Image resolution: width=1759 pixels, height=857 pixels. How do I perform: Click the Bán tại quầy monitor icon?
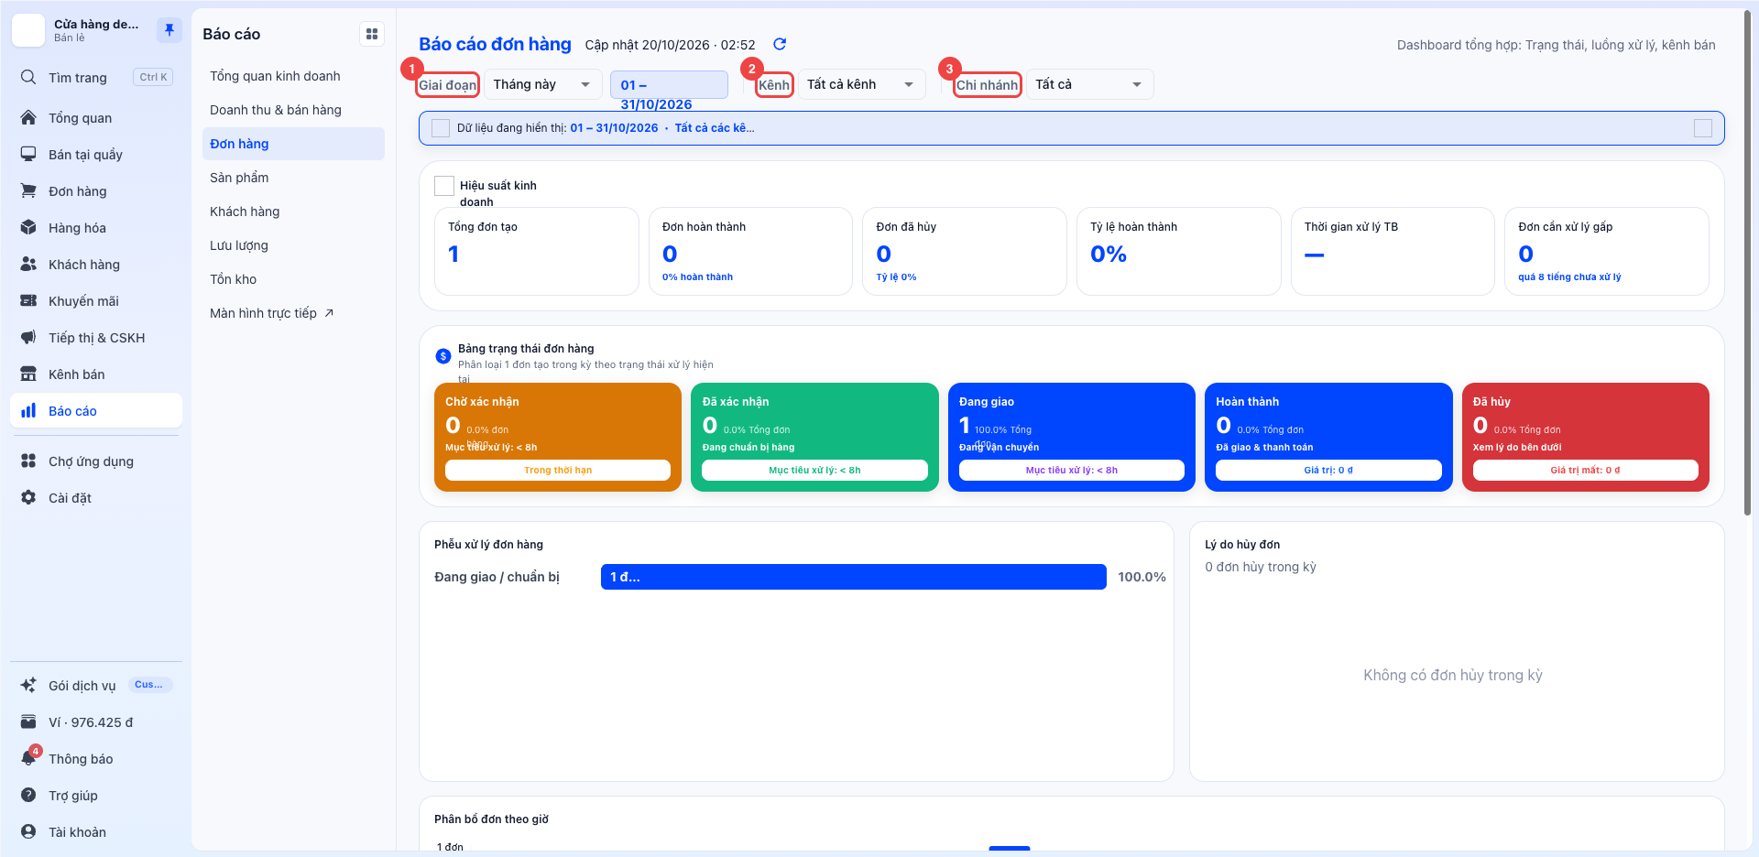coord(28,155)
